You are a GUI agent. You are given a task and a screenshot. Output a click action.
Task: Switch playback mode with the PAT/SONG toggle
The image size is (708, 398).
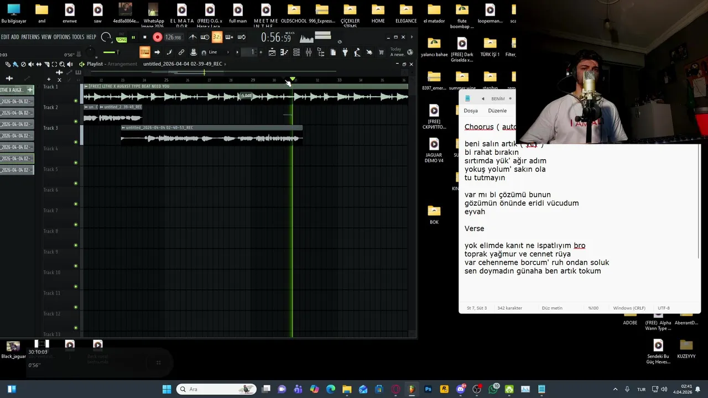[122, 37]
